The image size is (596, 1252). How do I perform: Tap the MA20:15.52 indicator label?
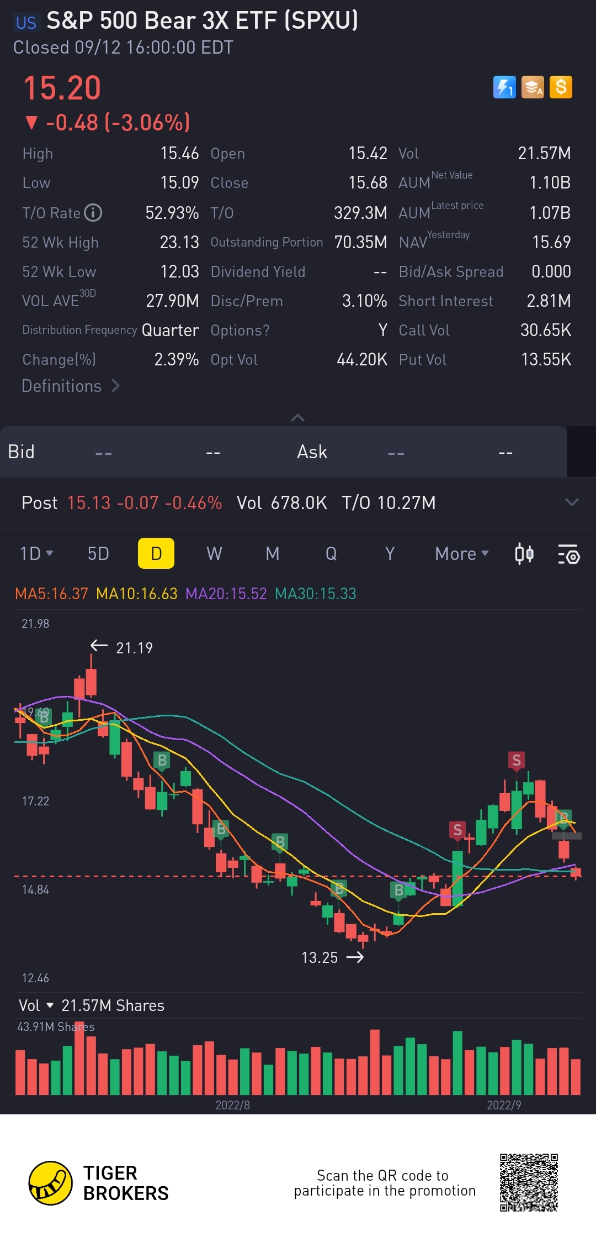pos(226,594)
